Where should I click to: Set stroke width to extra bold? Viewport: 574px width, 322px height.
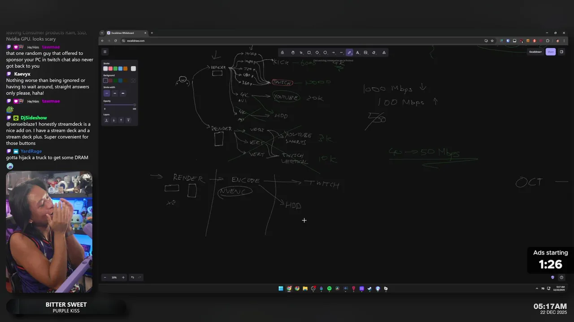coord(123,93)
